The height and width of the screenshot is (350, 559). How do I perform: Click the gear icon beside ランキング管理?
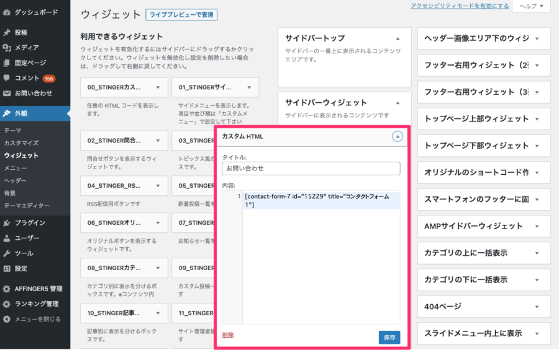point(6,304)
